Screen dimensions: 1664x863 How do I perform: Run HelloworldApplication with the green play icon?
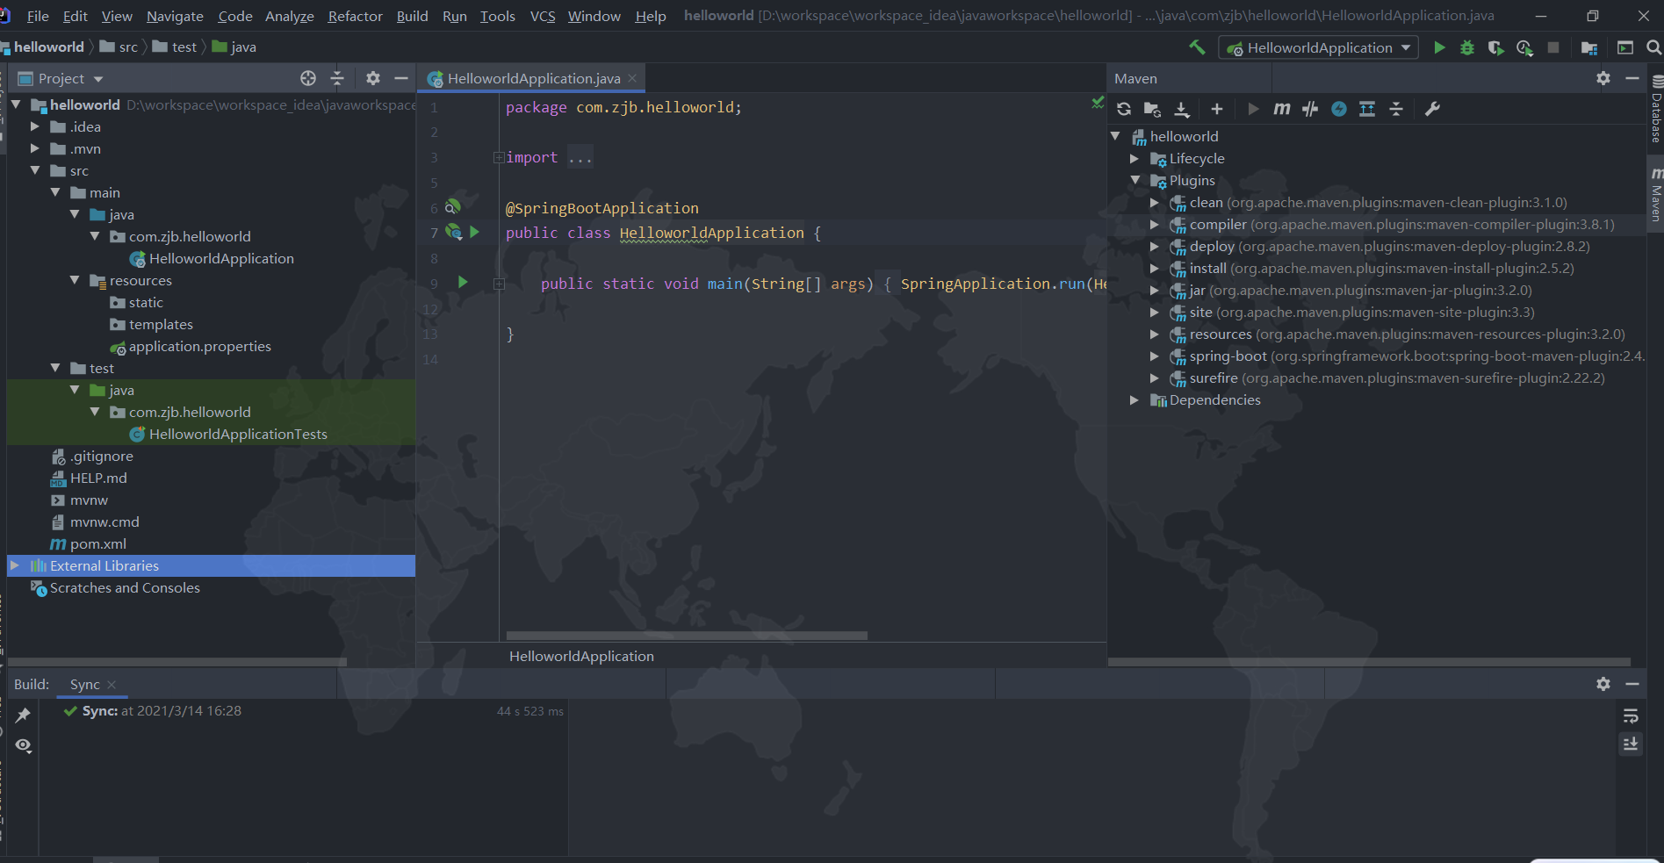(1439, 47)
